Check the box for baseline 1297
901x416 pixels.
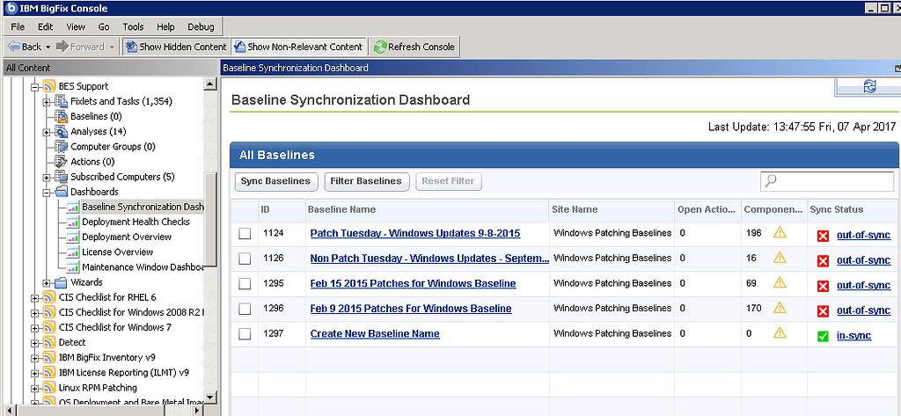pyautogui.click(x=245, y=334)
